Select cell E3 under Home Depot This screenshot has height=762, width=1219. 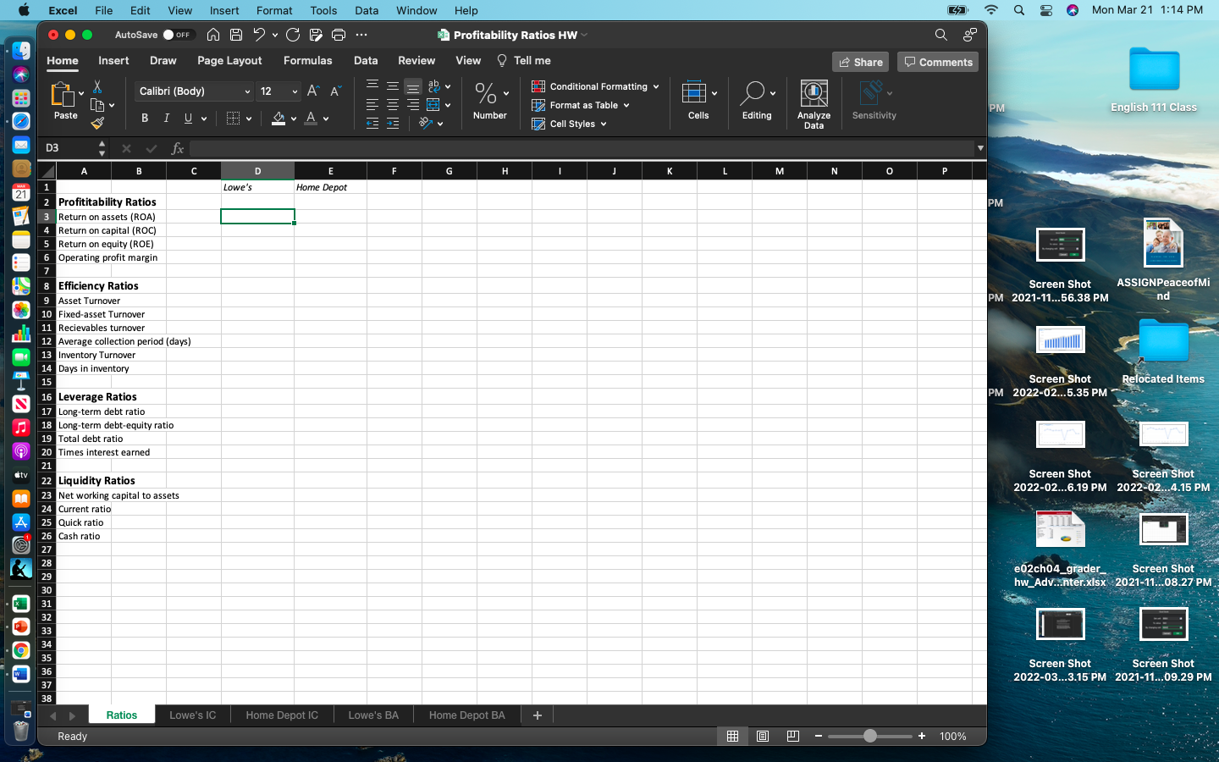click(x=331, y=216)
